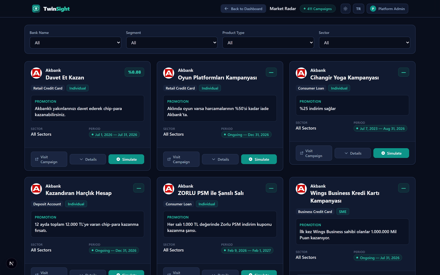Visit Campaign for Oyun Platformları Kampanyası
Image resolution: width=440 pixels, height=275 pixels.
[181, 159]
